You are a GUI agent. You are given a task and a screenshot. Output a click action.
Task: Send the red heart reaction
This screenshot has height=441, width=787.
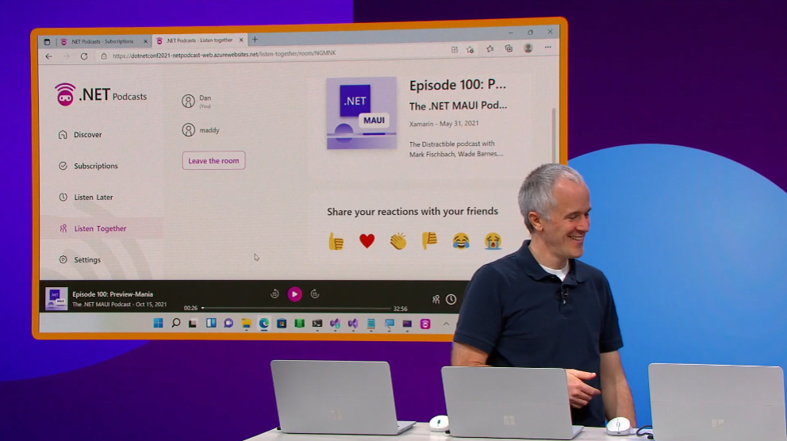click(367, 241)
